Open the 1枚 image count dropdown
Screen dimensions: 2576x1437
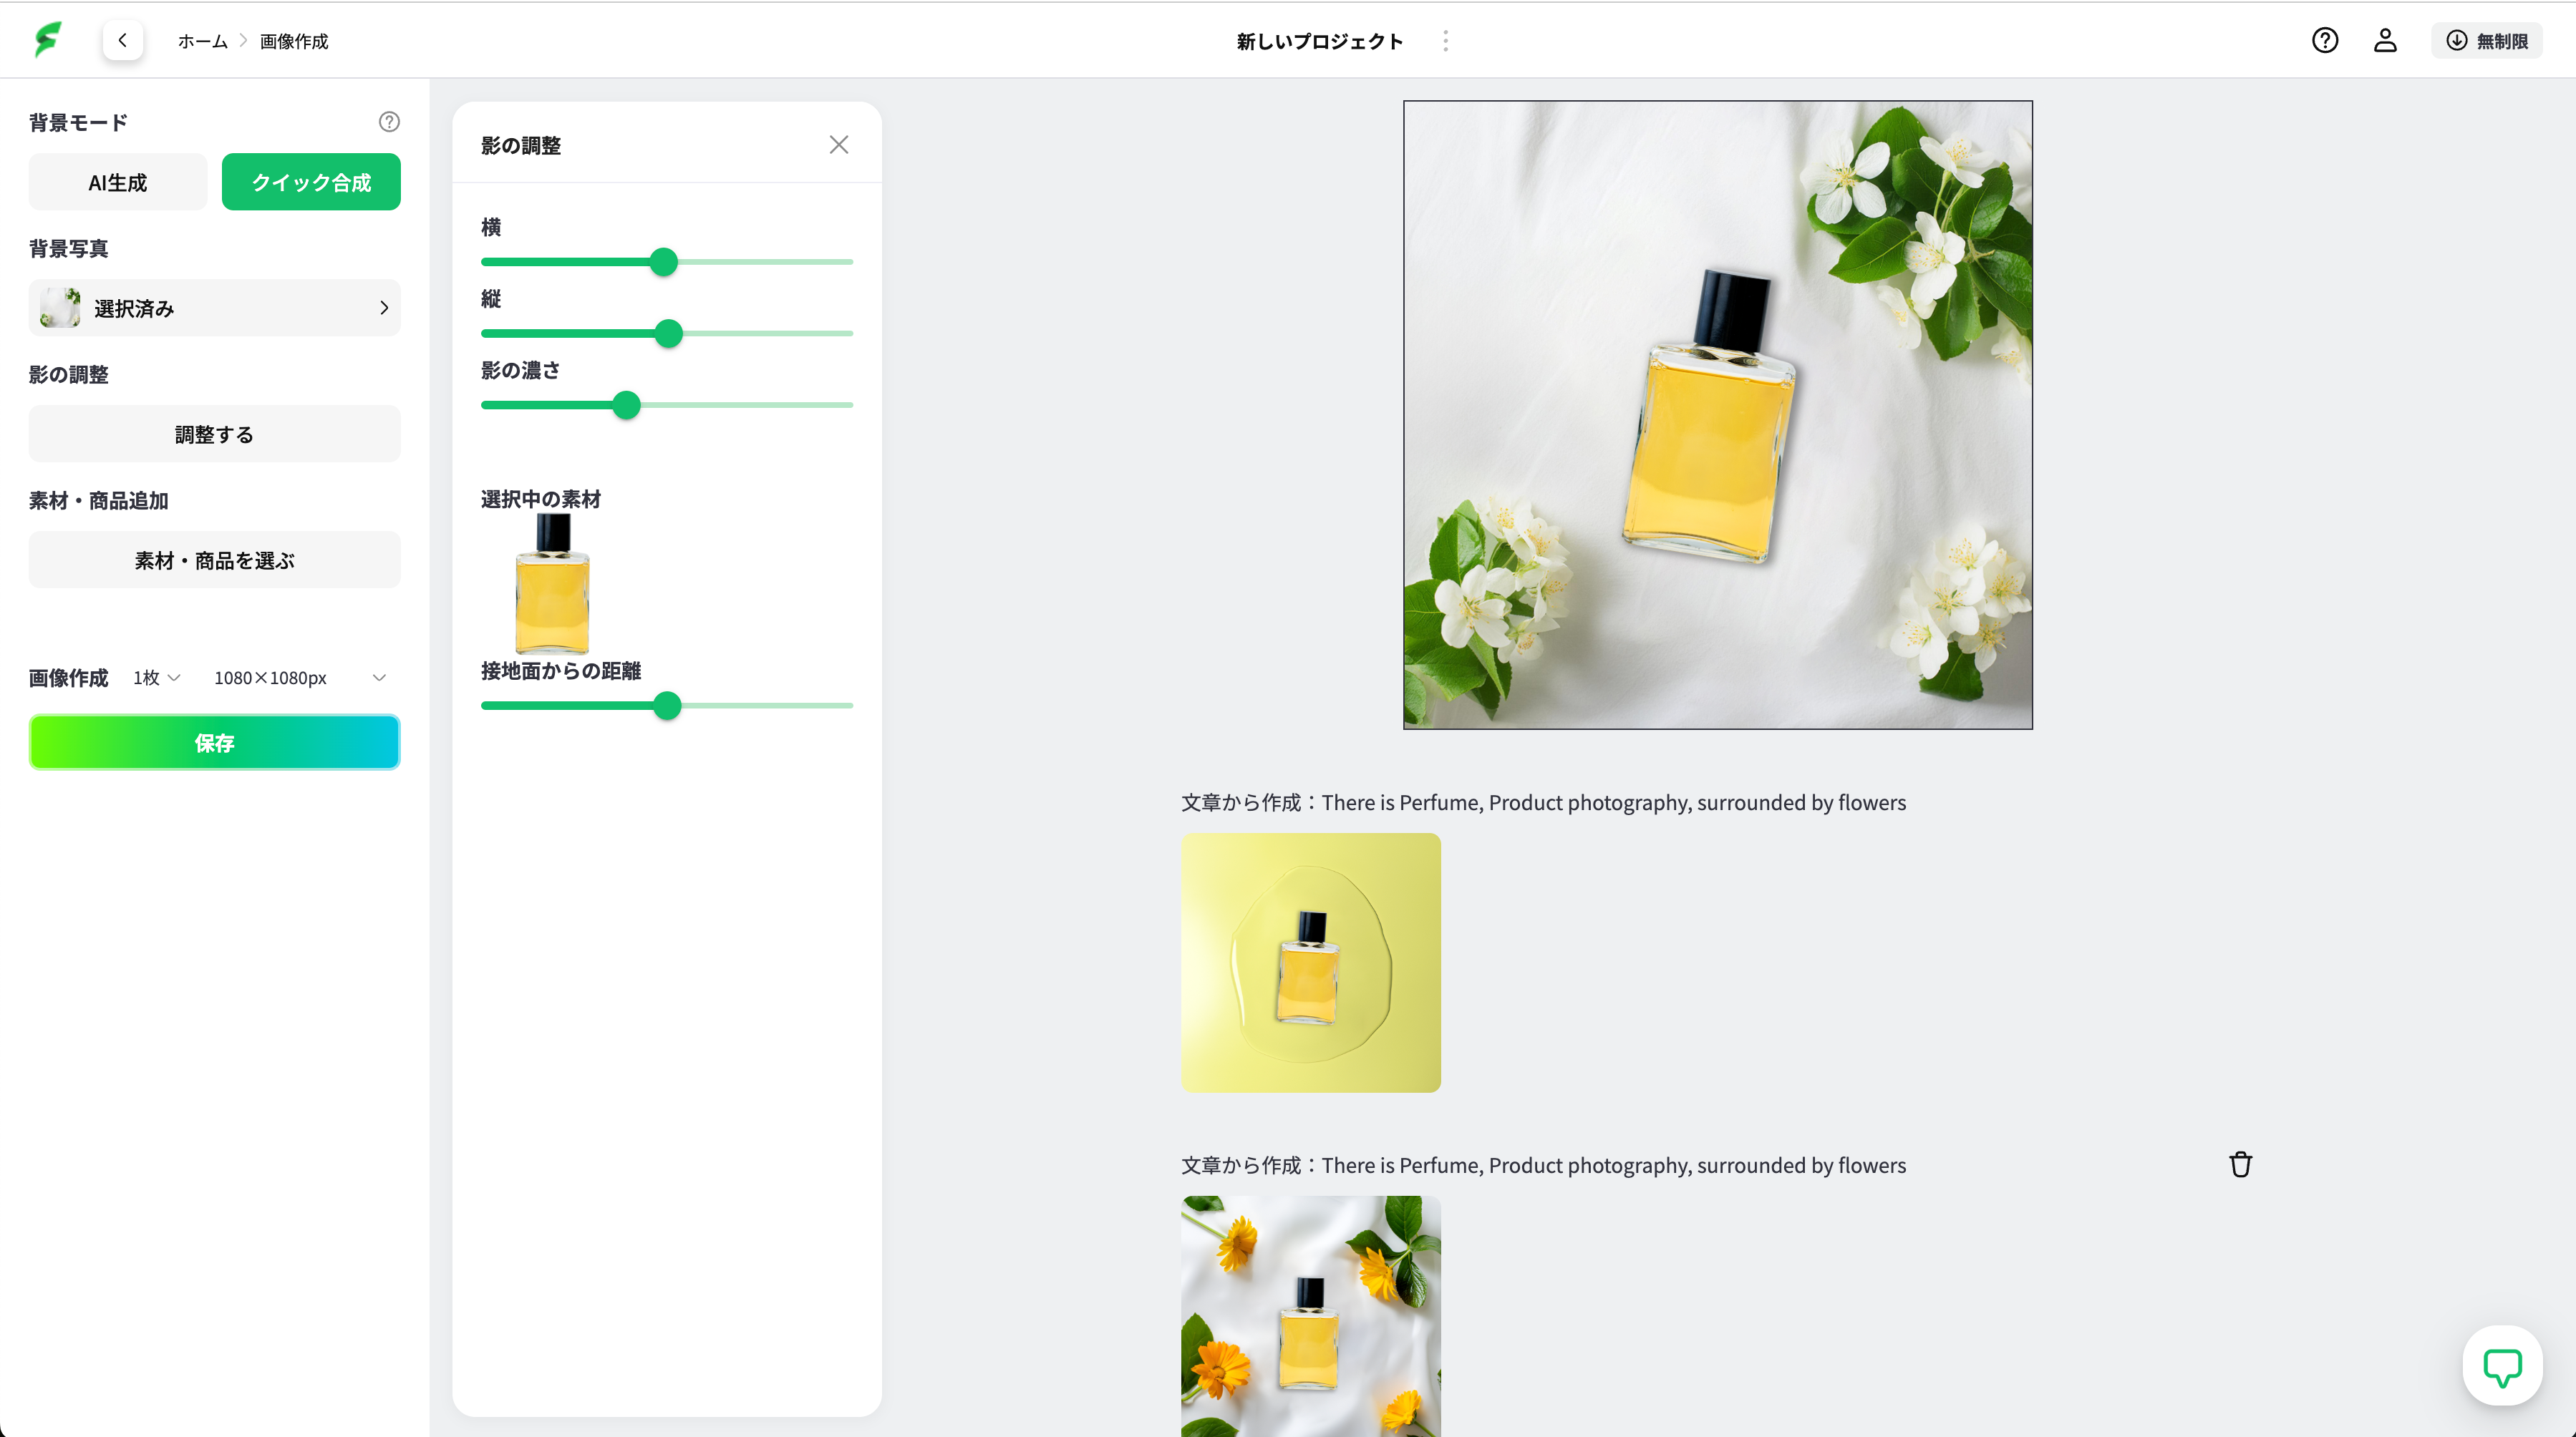coord(156,678)
